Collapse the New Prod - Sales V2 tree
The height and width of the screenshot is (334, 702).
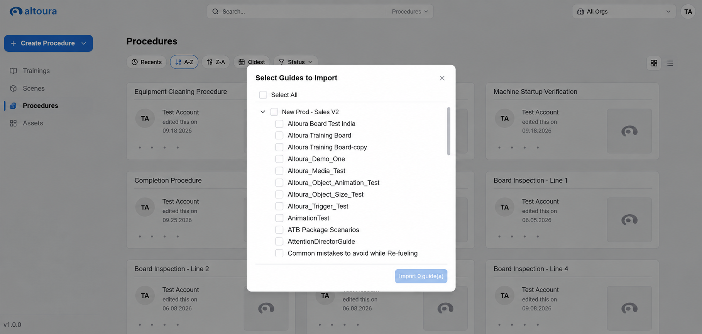[x=263, y=112]
